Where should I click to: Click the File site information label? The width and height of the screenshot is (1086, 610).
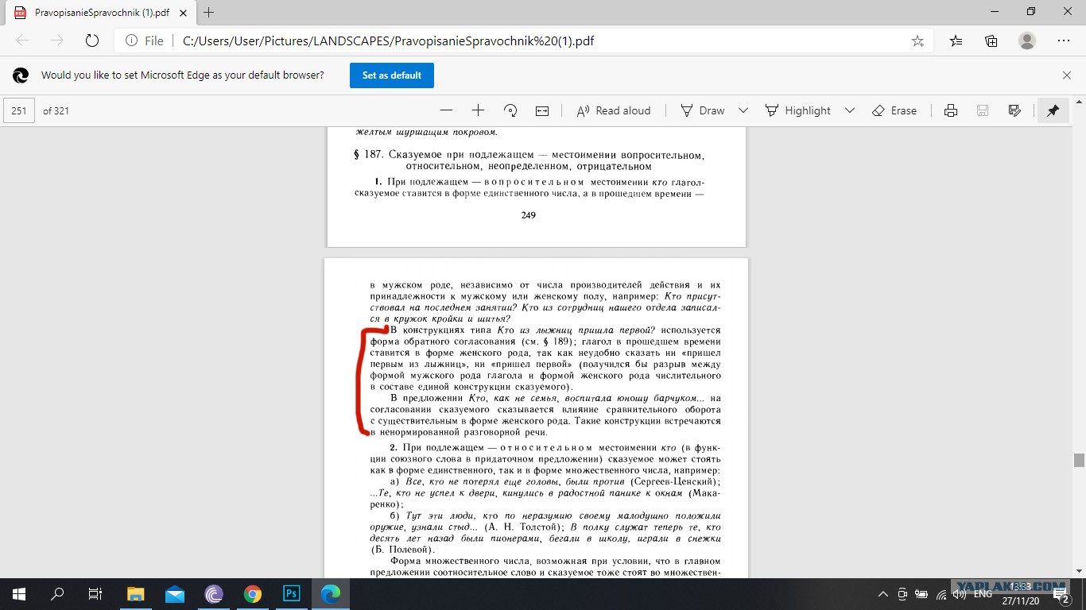click(x=144, y=41)
